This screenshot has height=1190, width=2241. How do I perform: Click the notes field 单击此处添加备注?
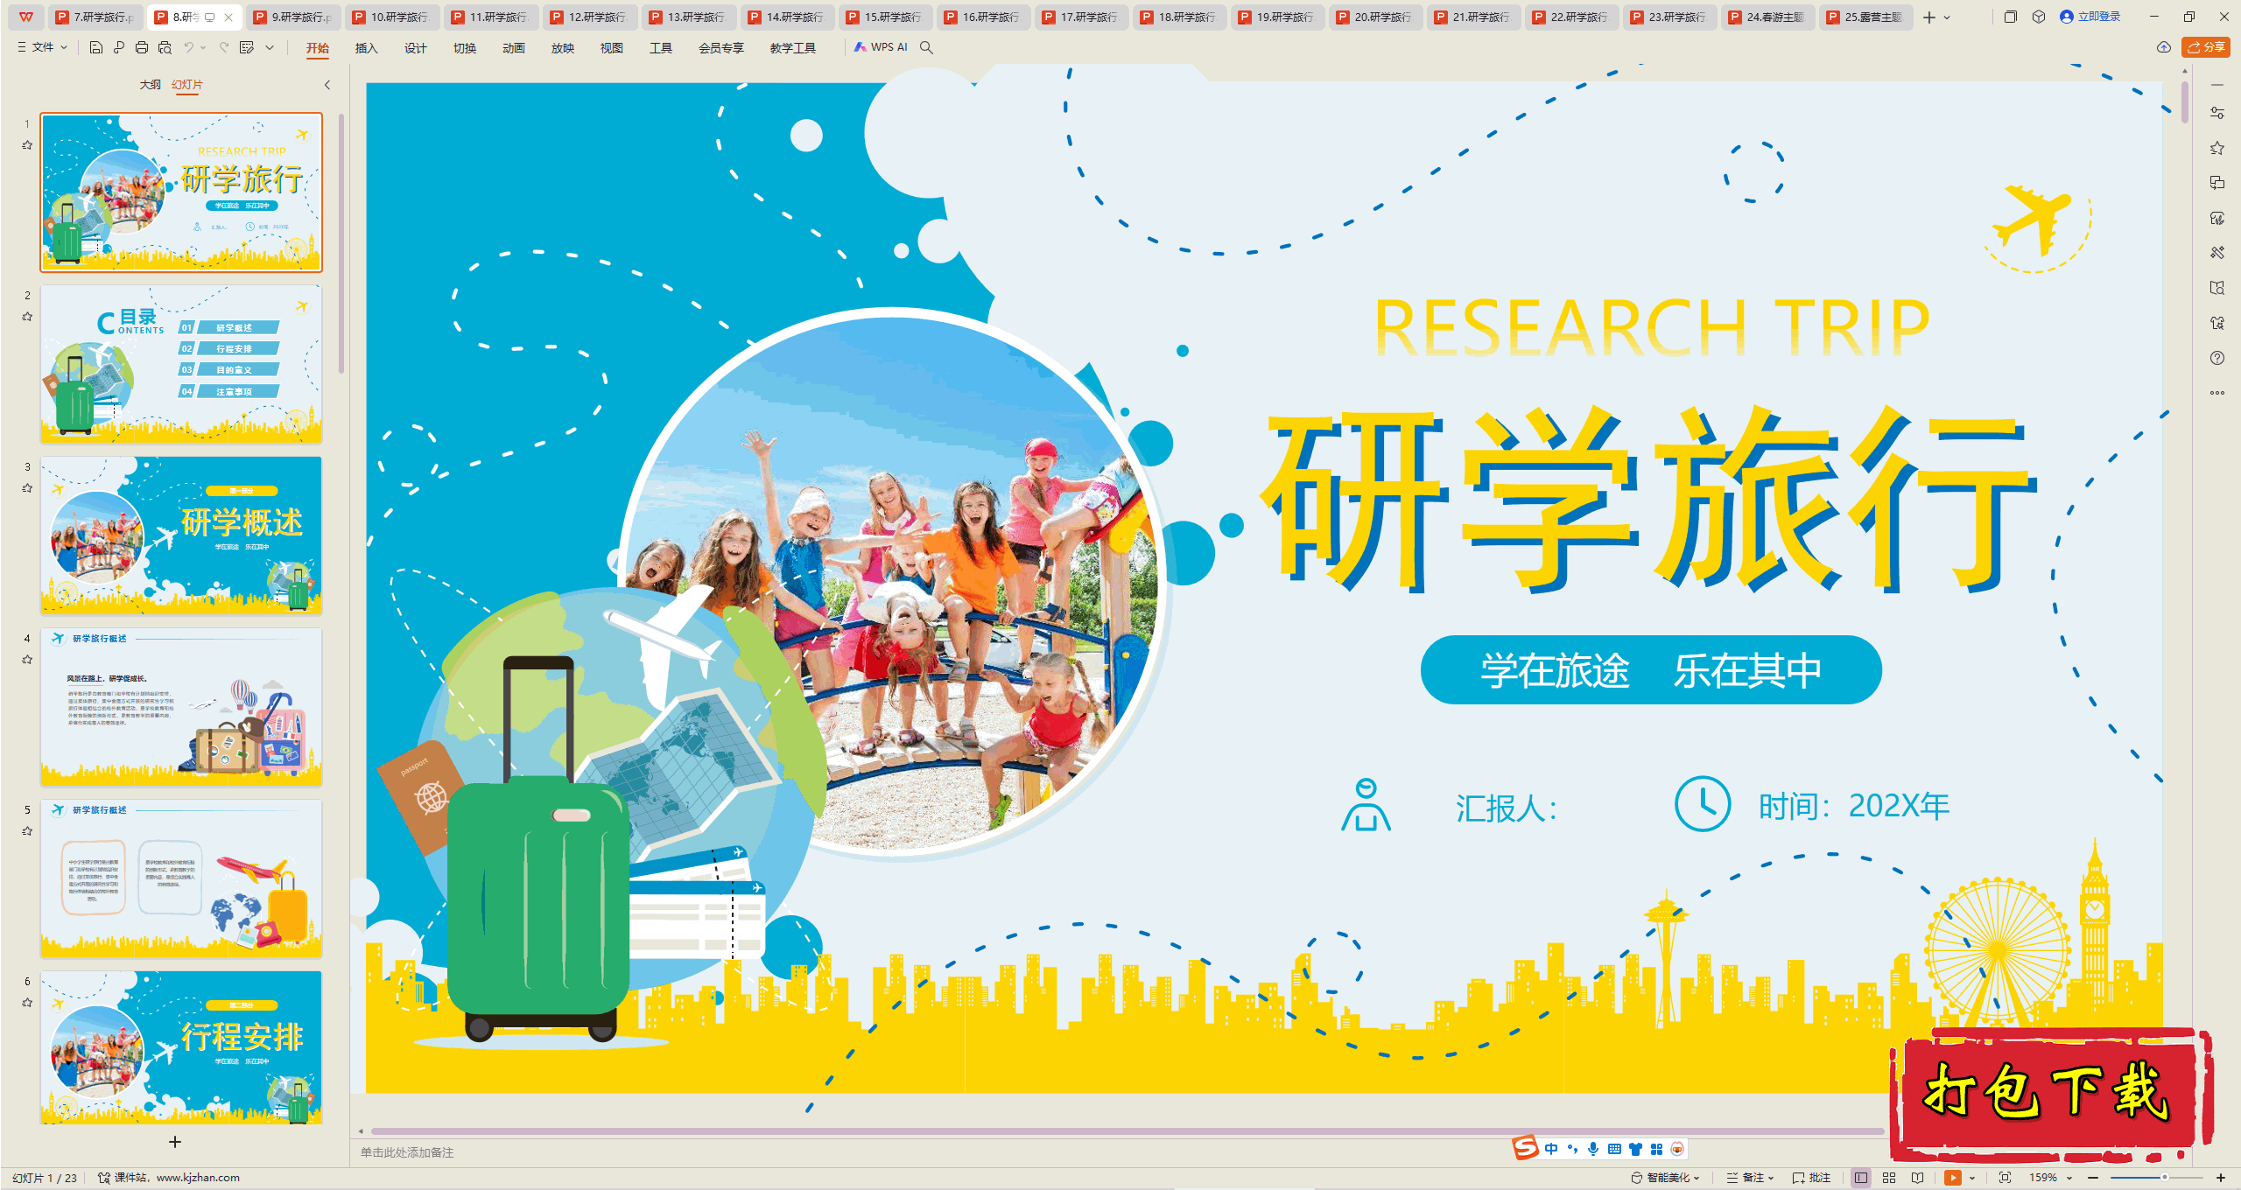click(407, 1152)
